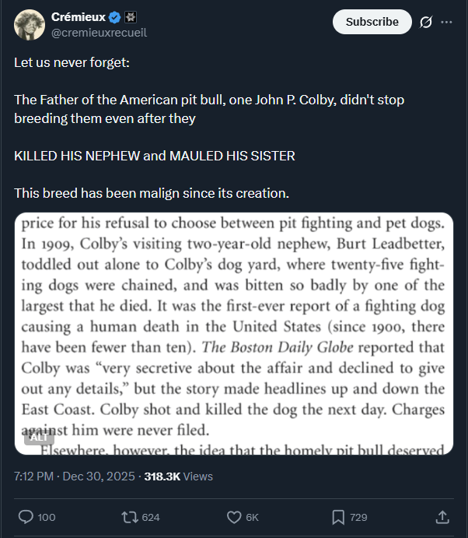Screen dimensions: 468x538
Task: Like the post with the heart icon
Action: pyautogui.click(x=234, y=517)
